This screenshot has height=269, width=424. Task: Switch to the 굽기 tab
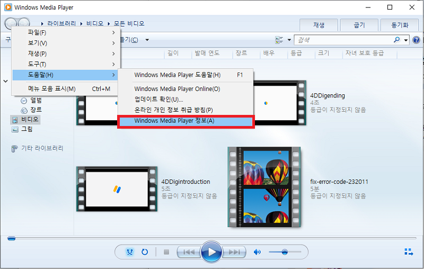(x=359, y=25)
